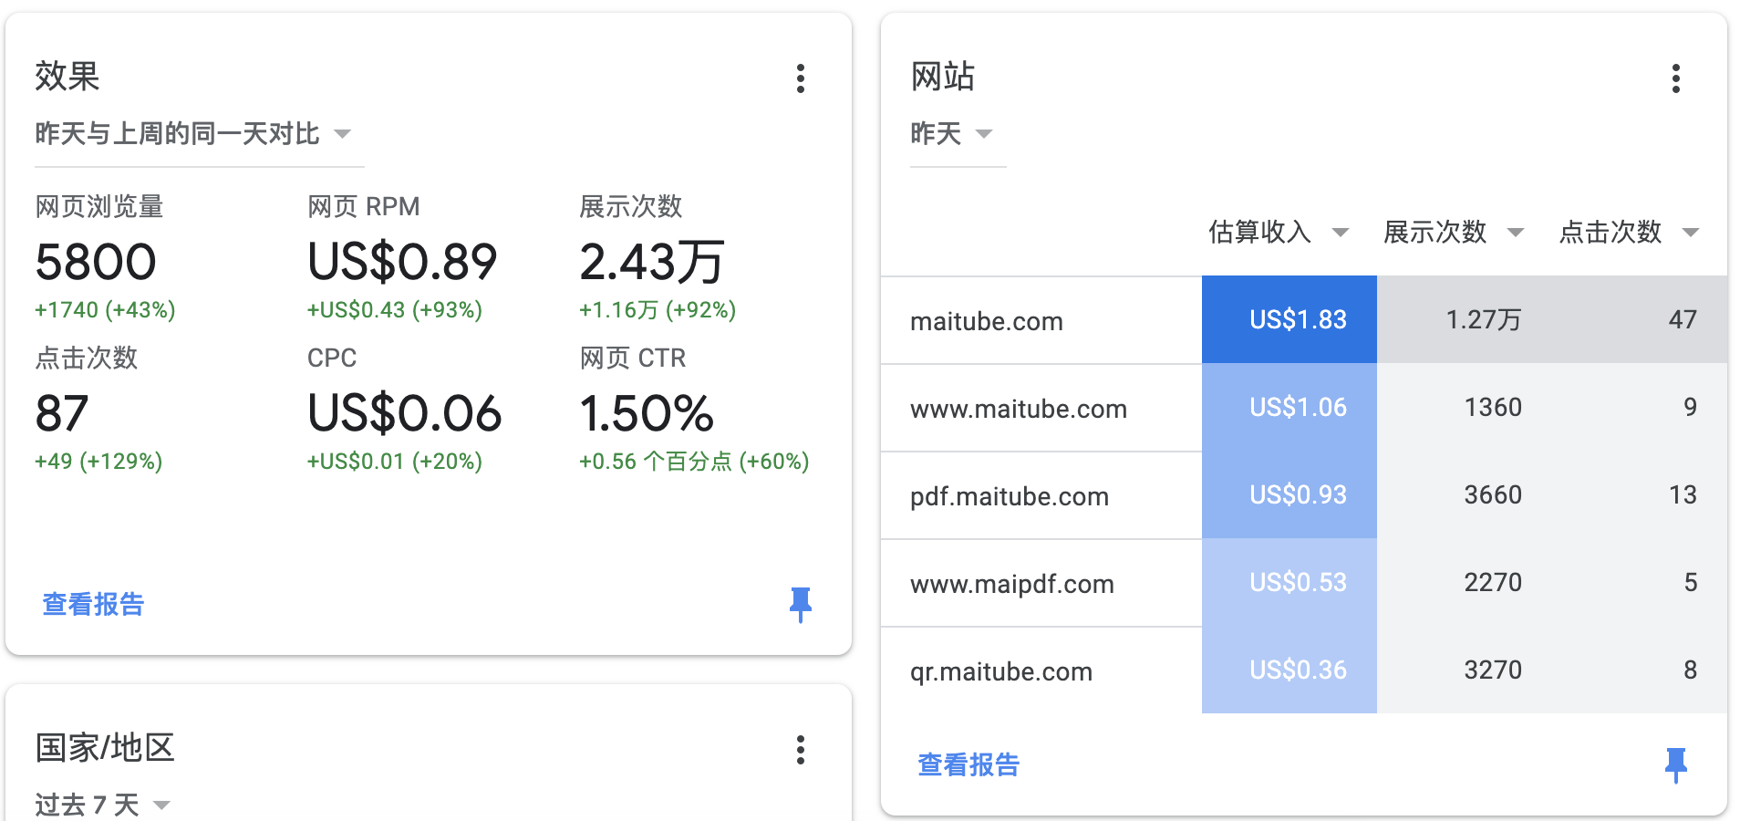
Task: Click the CPC metric label
Action: point(332,359)
